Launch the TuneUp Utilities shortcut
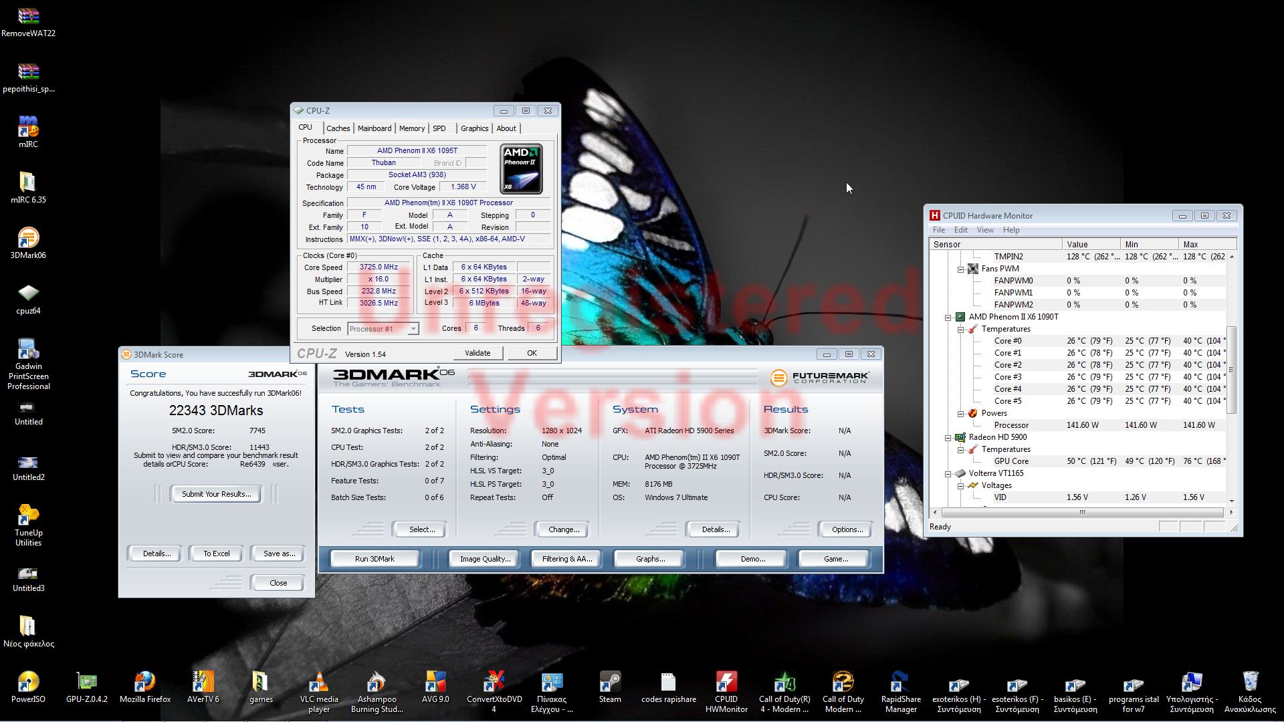 point(28,525)
